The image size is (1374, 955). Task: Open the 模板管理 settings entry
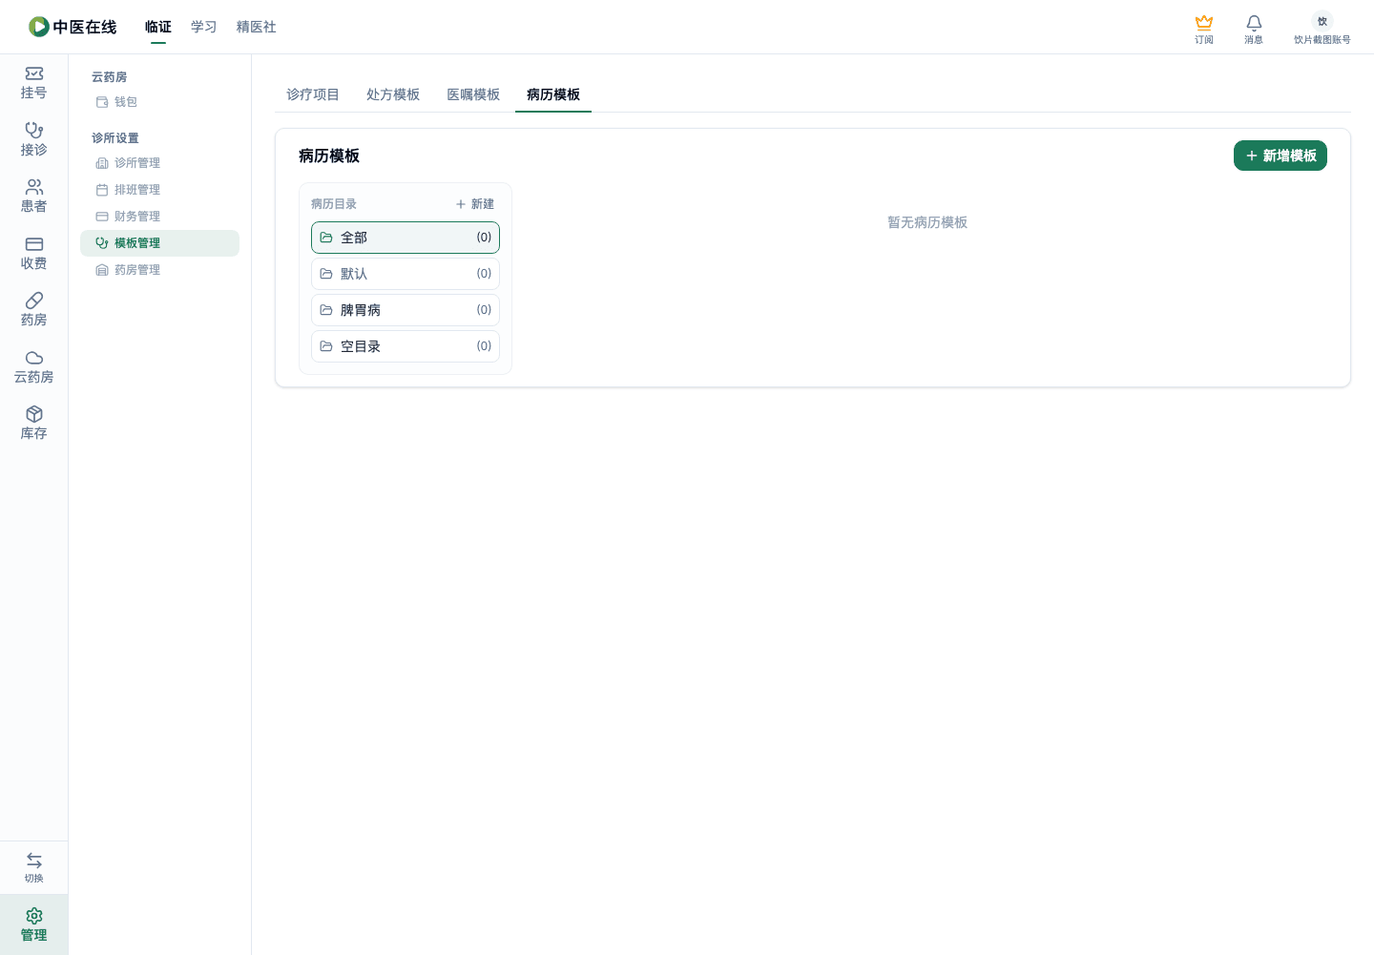point(159,243)
